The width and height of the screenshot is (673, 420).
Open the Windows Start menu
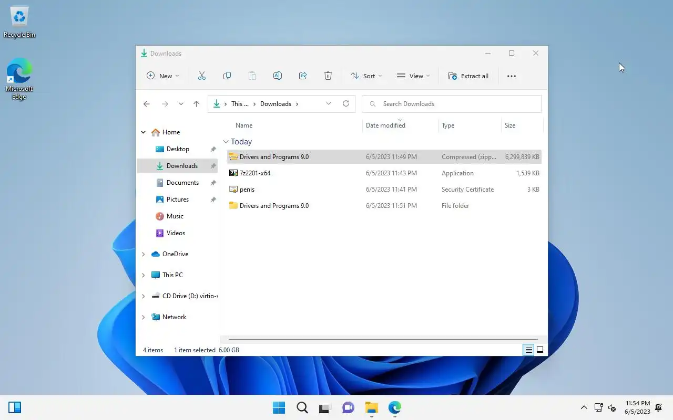(x=279, y=407)
